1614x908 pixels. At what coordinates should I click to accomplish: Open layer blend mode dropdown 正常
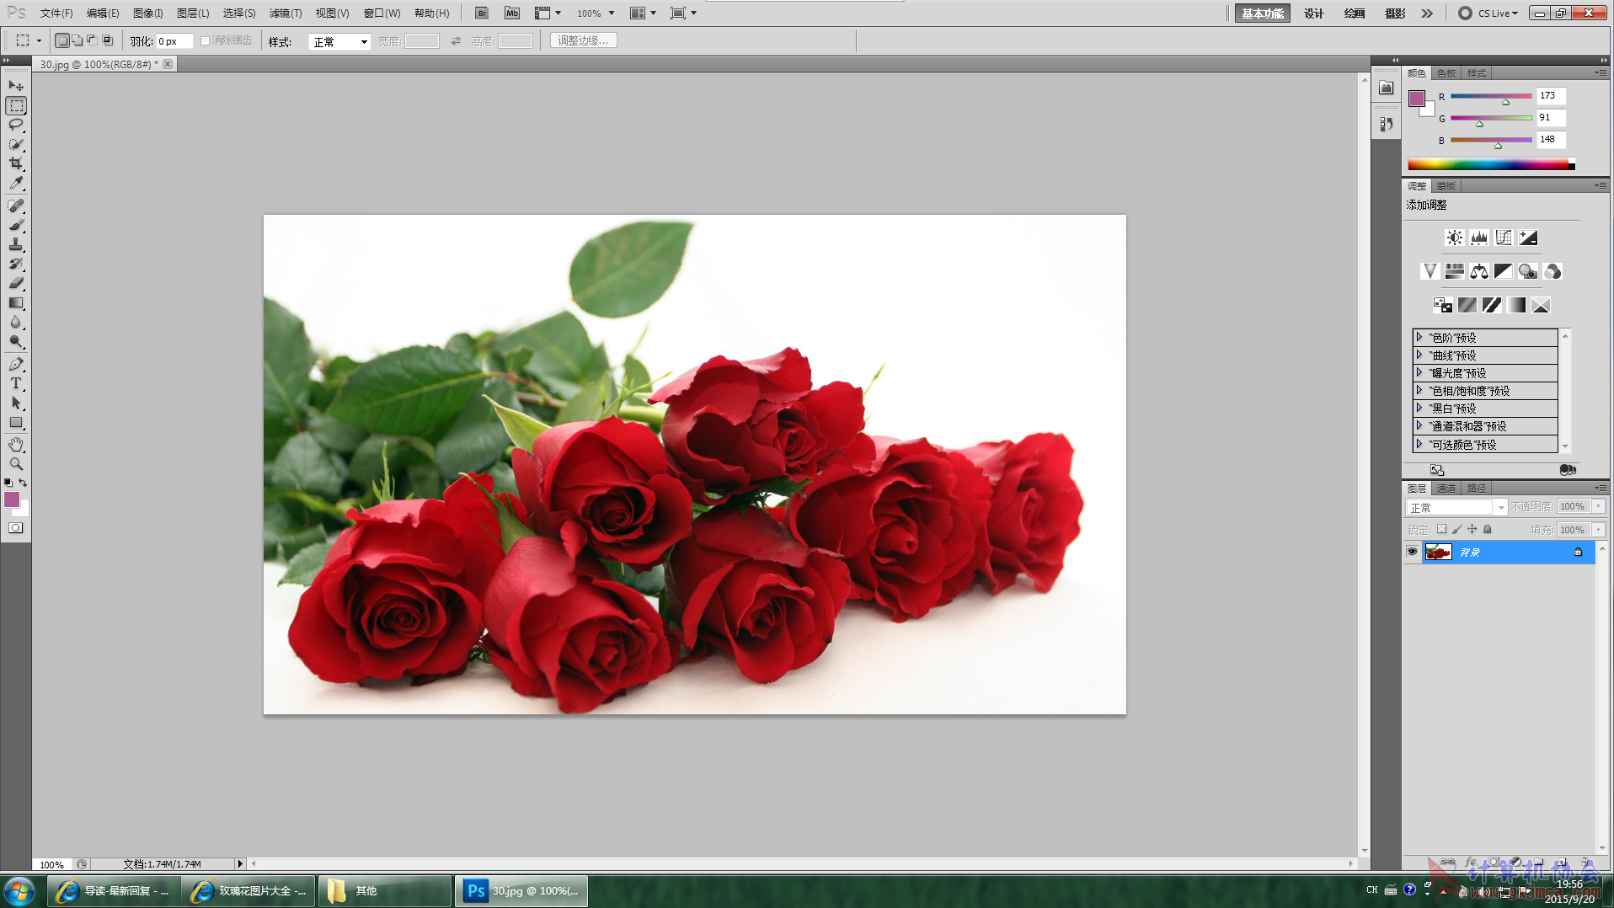[x=1456, y=507]
